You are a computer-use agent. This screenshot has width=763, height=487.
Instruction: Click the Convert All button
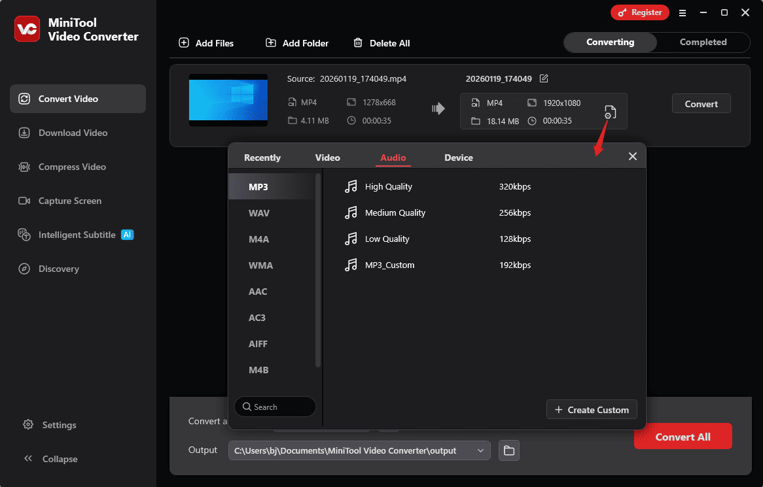[x=683, y=436]
